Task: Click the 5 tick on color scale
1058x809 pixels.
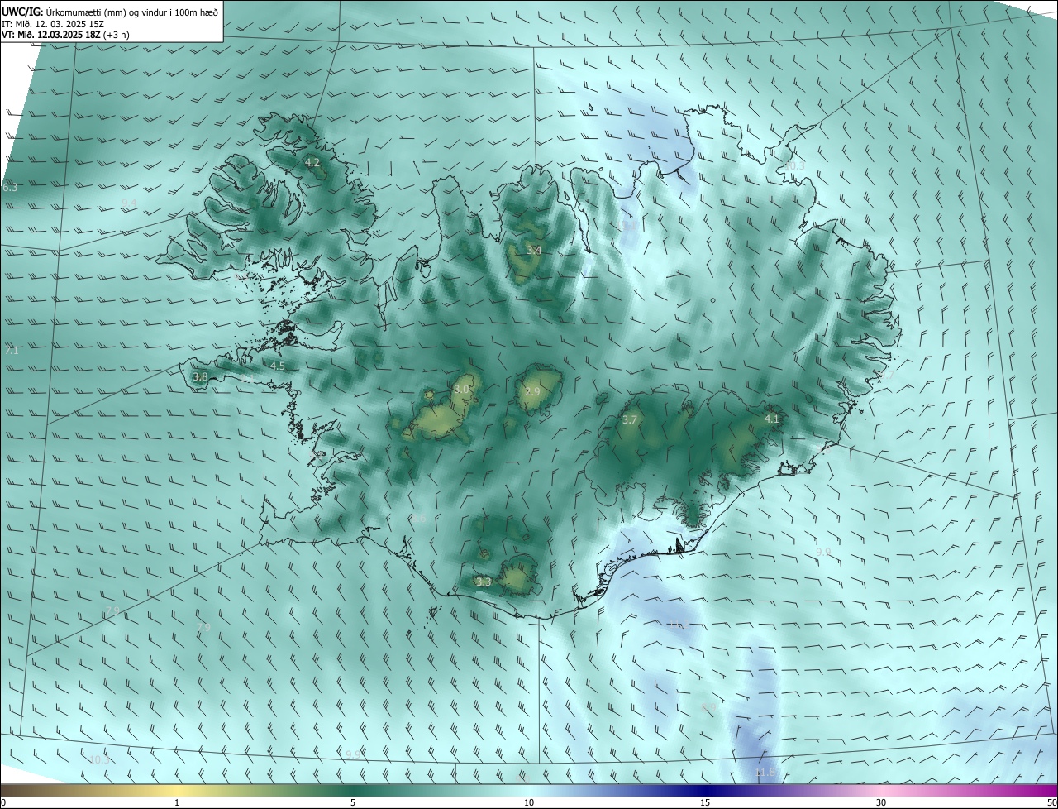Action: pos(353,803)
